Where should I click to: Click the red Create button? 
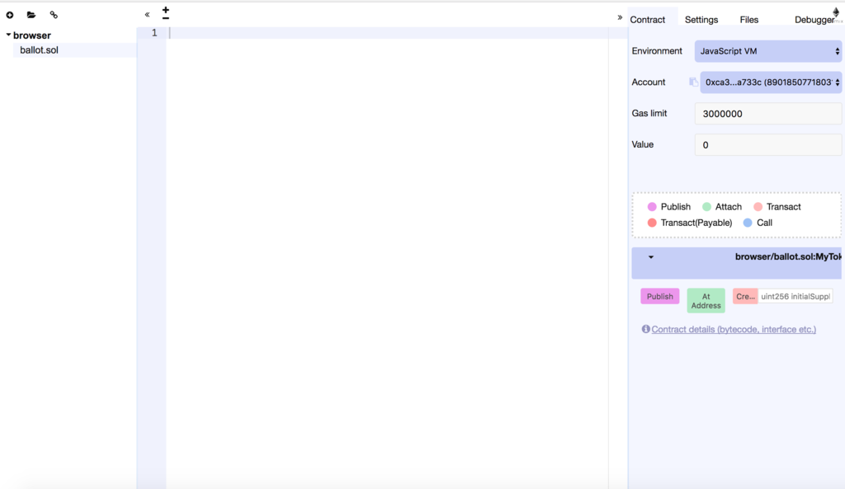coord(745,296)
